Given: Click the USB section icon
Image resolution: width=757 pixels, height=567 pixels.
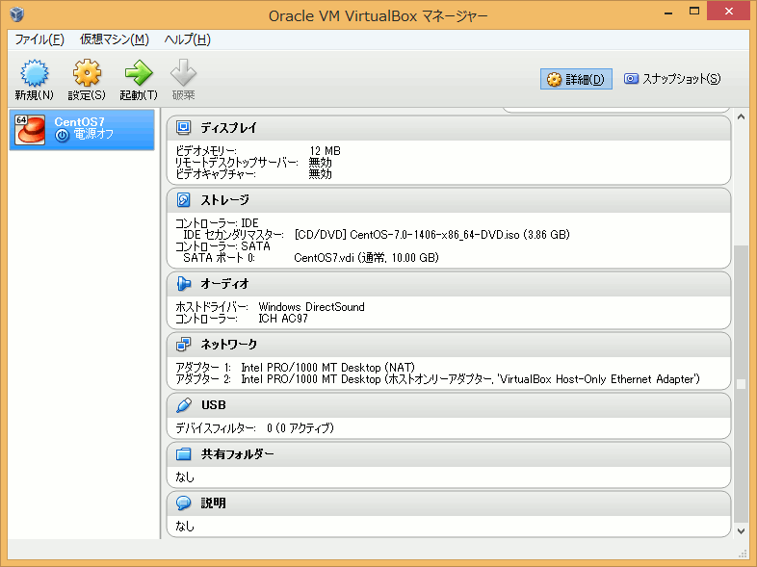Looking at the screenshot, I should pos(184,405).
